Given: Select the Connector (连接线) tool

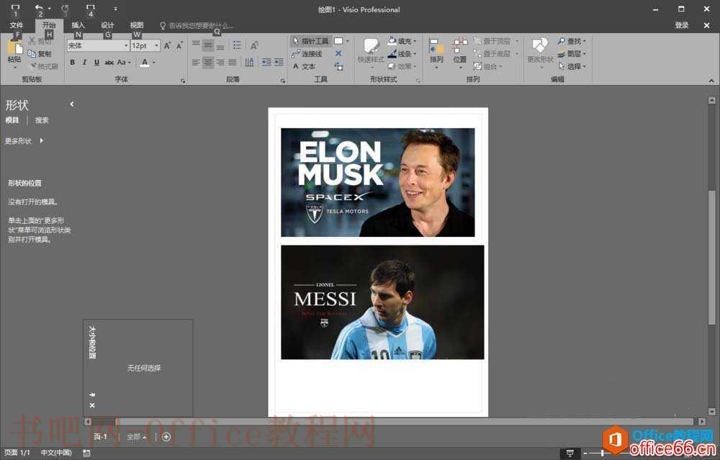Looking at the screenshot, I should point(307,54).
